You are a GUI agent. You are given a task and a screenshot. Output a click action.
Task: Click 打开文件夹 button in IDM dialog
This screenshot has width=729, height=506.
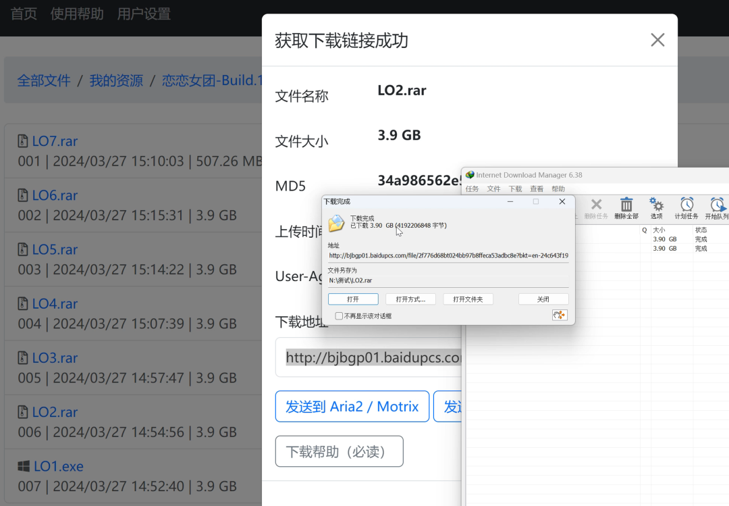coord(468,299)
